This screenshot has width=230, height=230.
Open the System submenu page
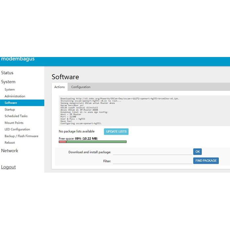pyautogui.click(x=10, y=90)
